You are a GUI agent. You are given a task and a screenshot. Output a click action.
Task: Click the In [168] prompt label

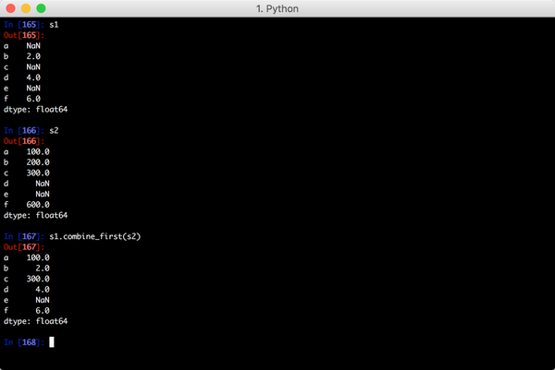click(23, 342)
